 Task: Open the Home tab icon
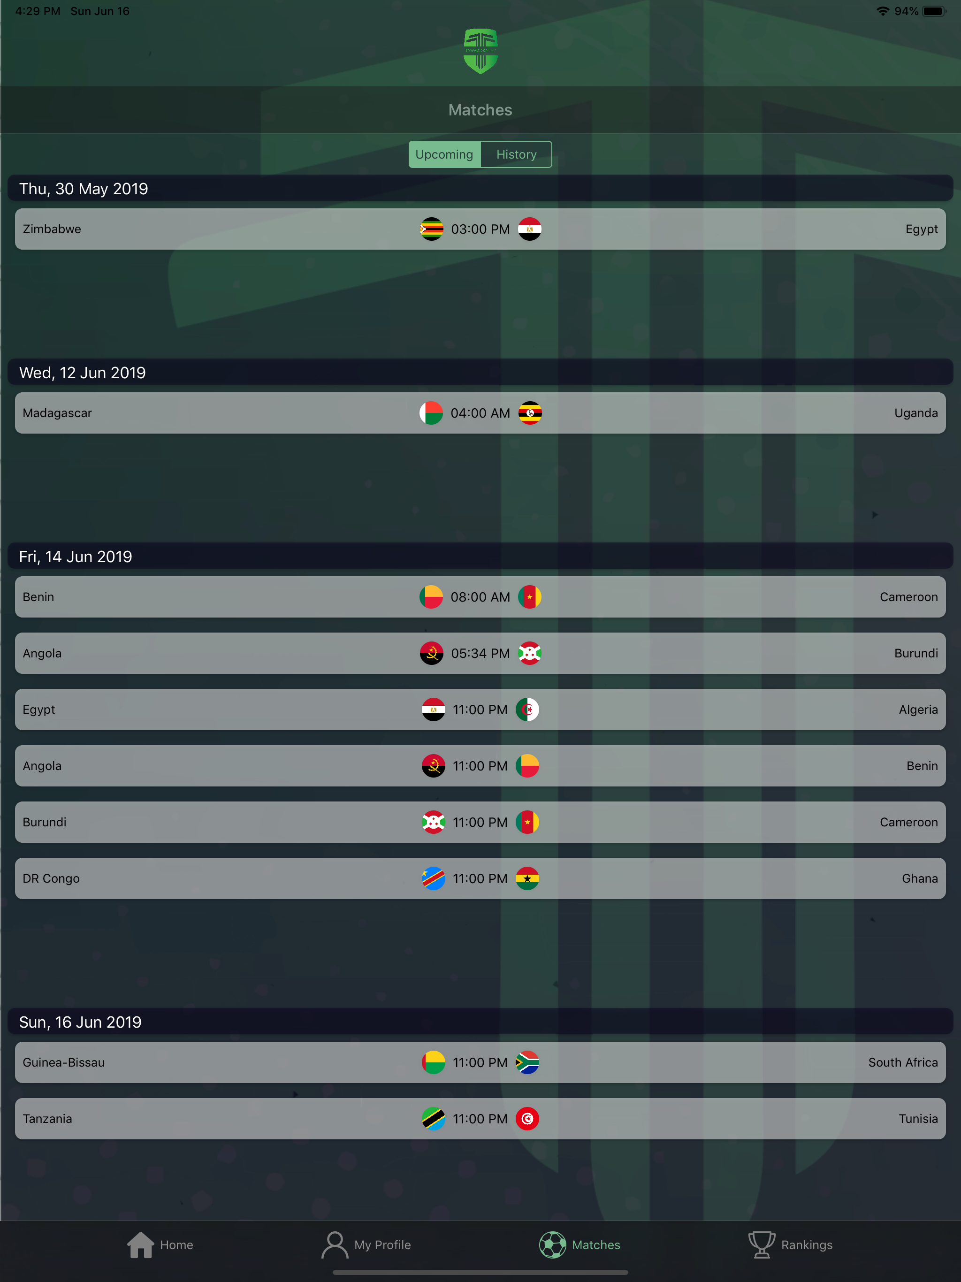tap(140, 1245)
